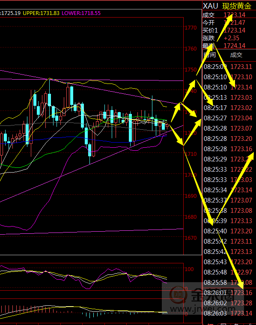Select the 08:25:37 tick time
Image resolution: width=256 pixels, height=325 pixels.
coord(215,200)
